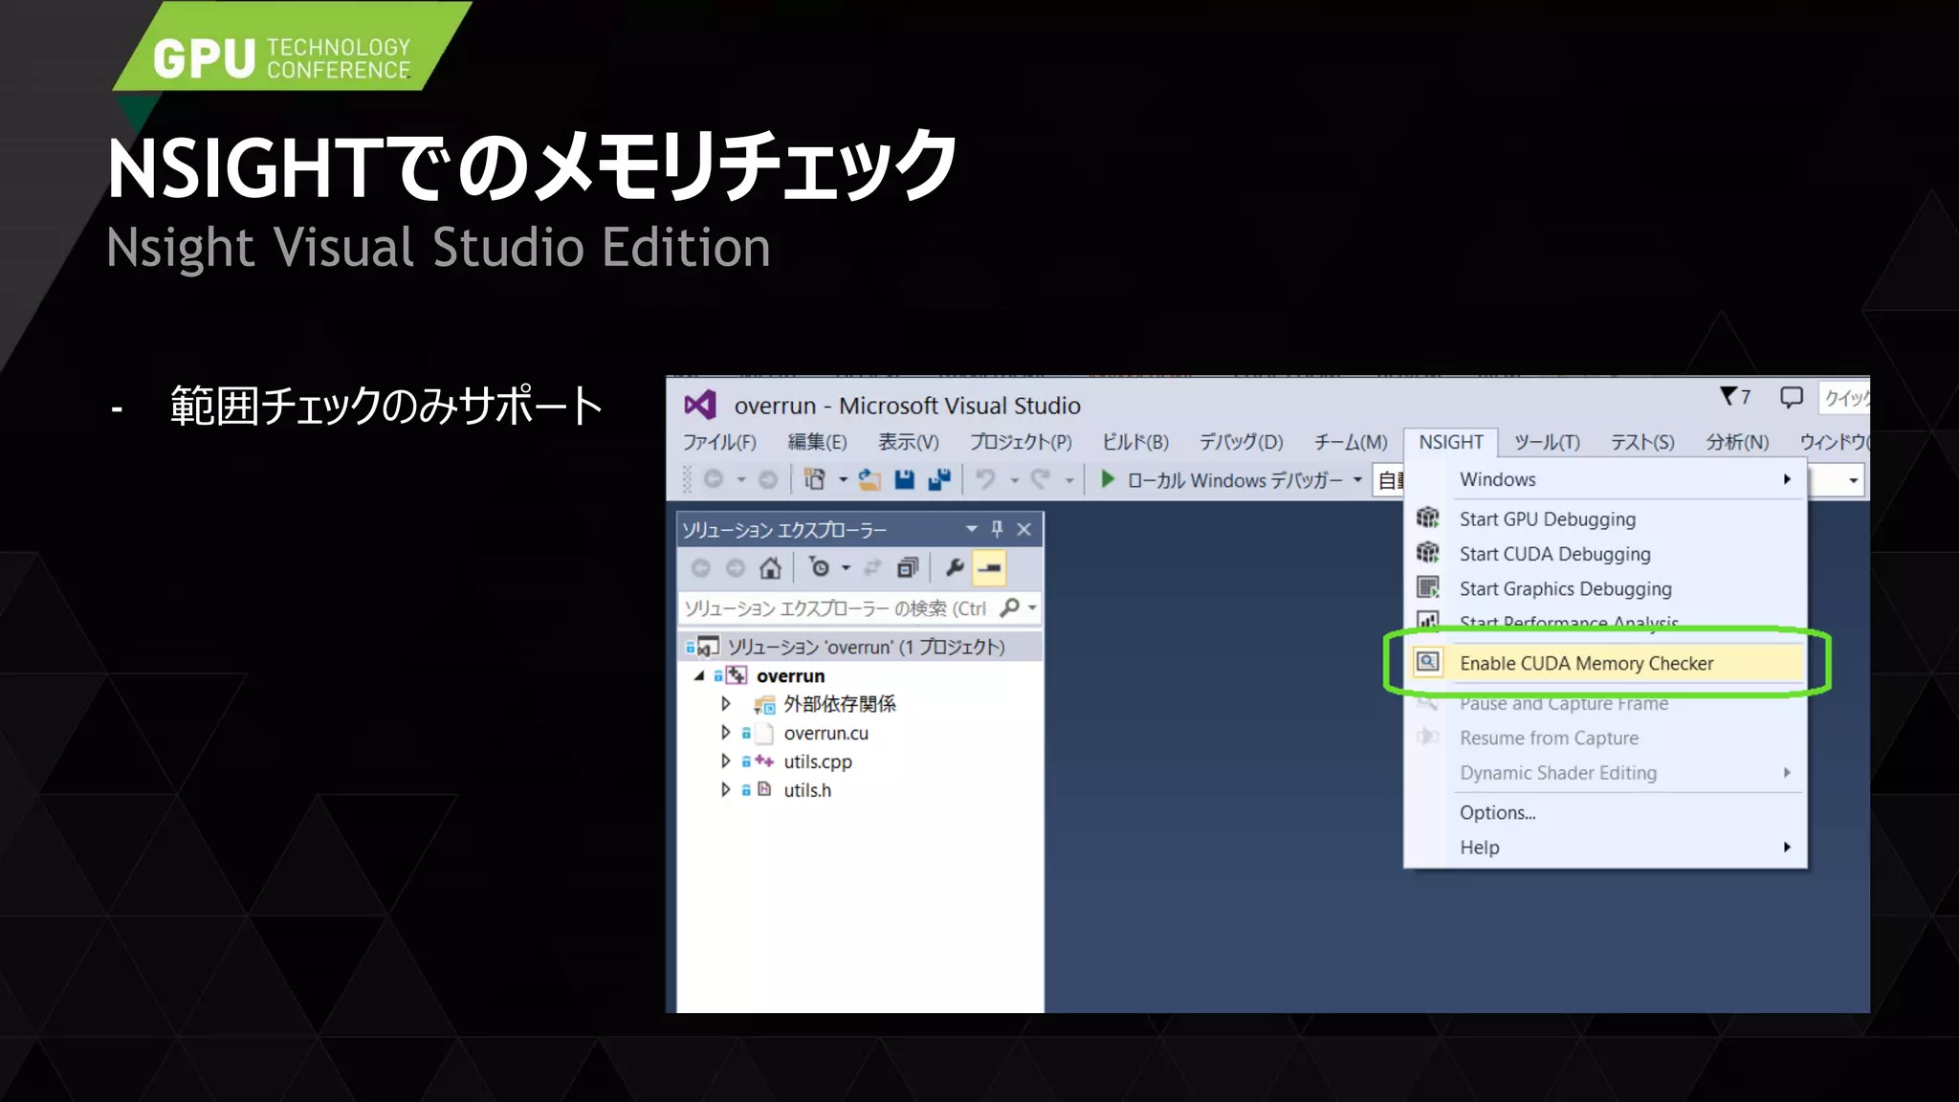Click the new project toolbar icon

click(x=815, y=479)
